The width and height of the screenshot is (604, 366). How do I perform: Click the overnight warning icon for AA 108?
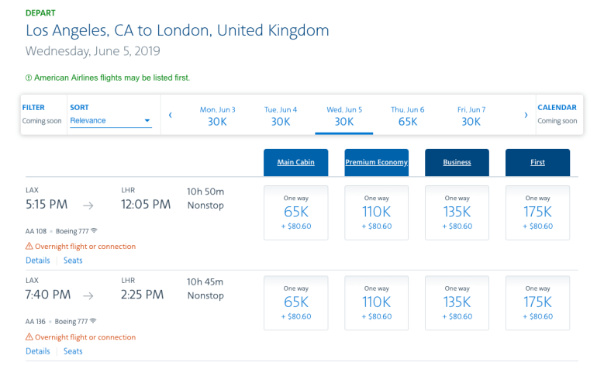(x=29, y=247)
